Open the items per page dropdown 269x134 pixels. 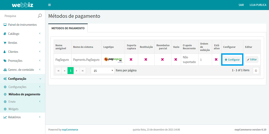102,71
